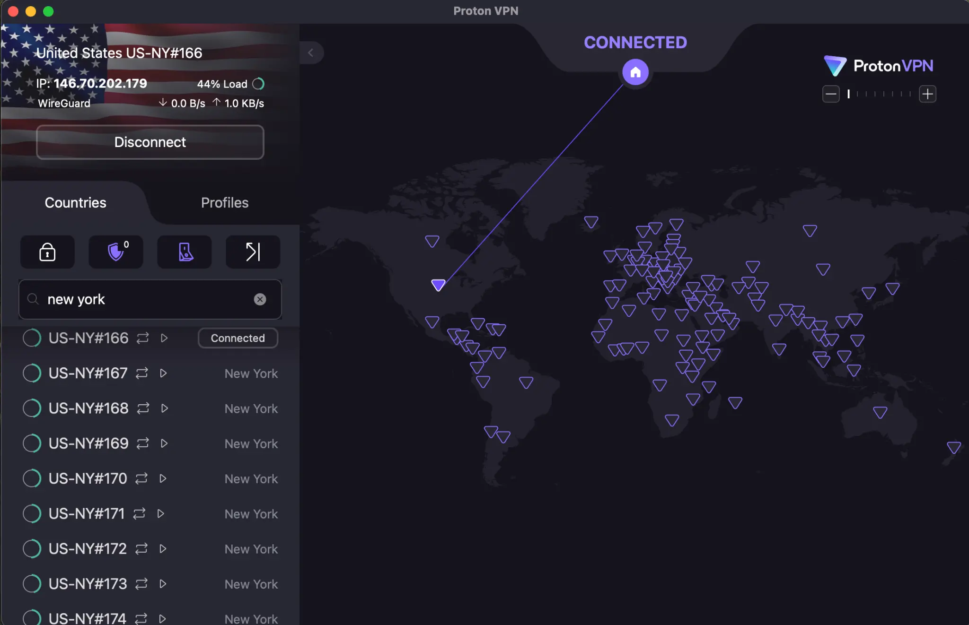Open NetShield protection settings
The height and width of the screenshot is (625, 969).
coord(115,252)
